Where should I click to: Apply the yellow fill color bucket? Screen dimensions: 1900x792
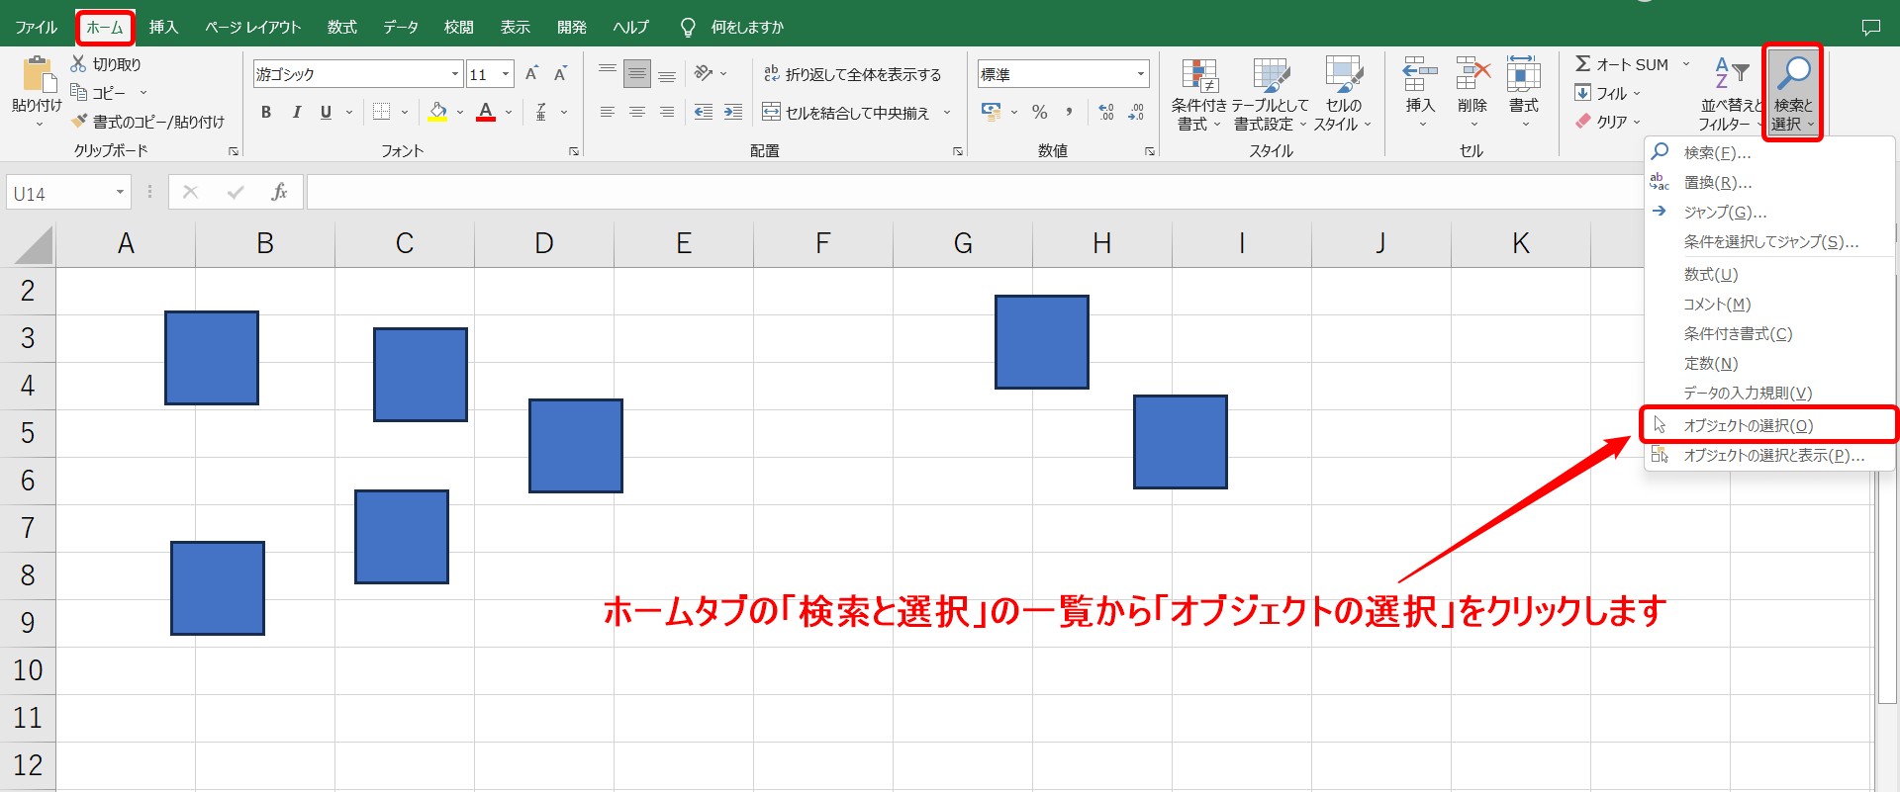pos(437,113)
